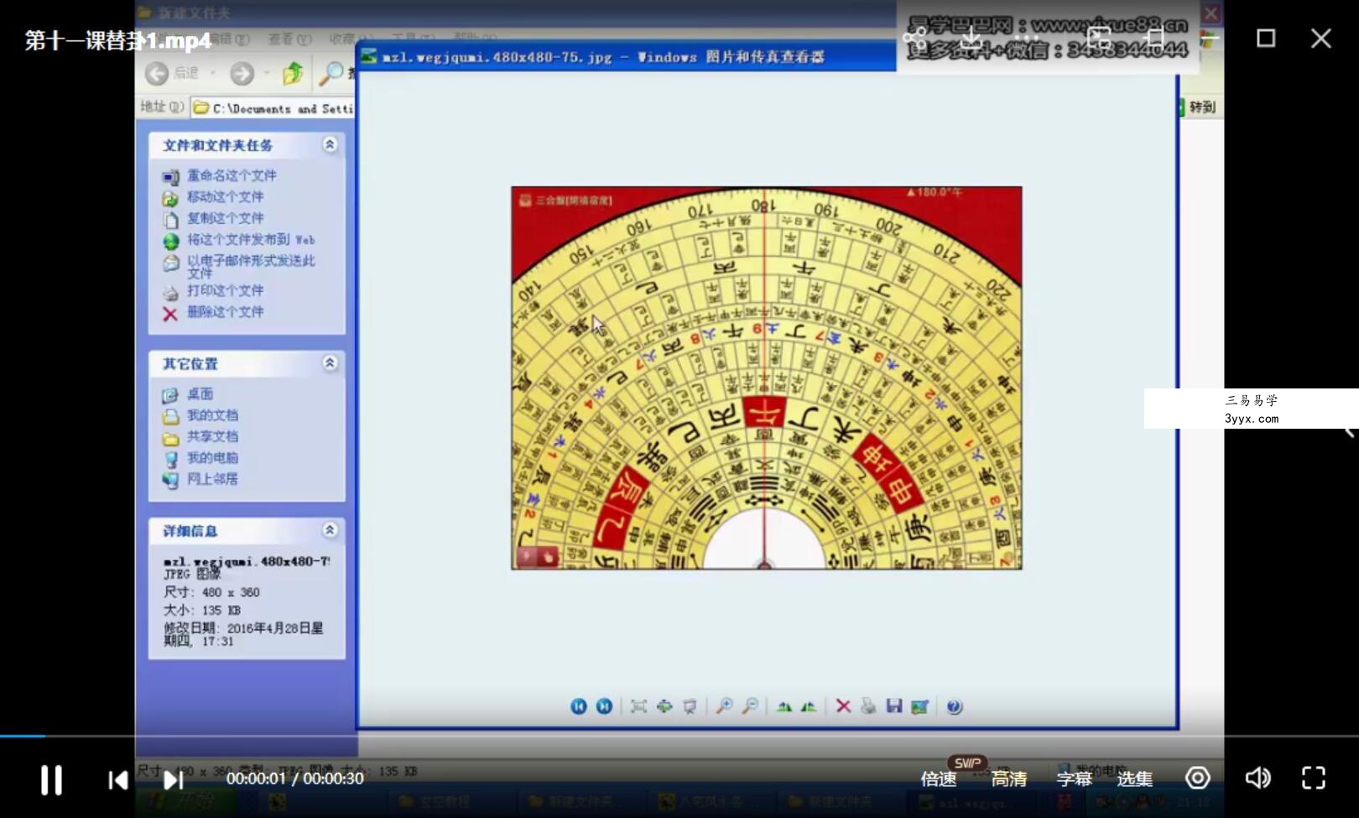Open 共享文档 from the 其它位置 panel

212,436
